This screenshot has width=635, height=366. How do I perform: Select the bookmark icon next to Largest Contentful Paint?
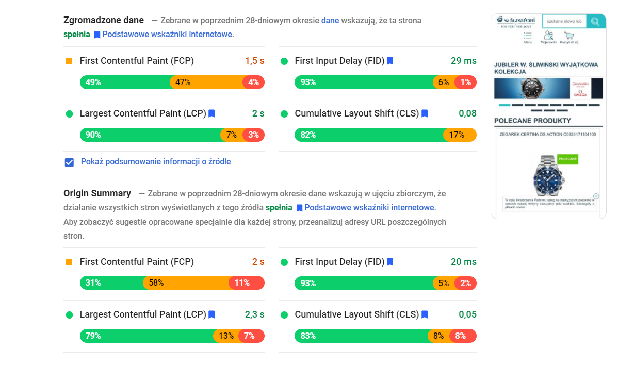pos(211,113)
